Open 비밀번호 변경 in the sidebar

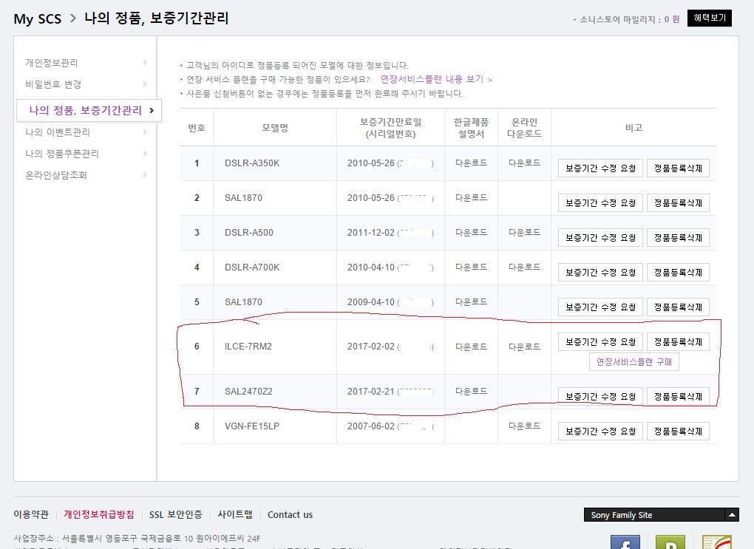tap(53, 84)
